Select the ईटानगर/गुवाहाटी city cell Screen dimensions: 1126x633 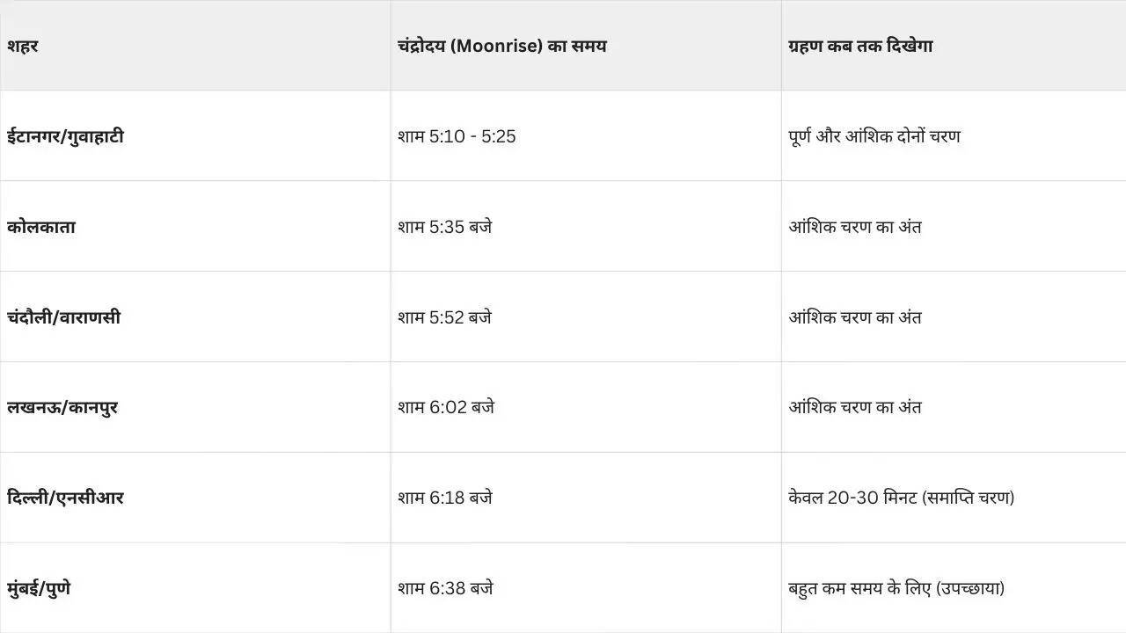click(65, 136)
